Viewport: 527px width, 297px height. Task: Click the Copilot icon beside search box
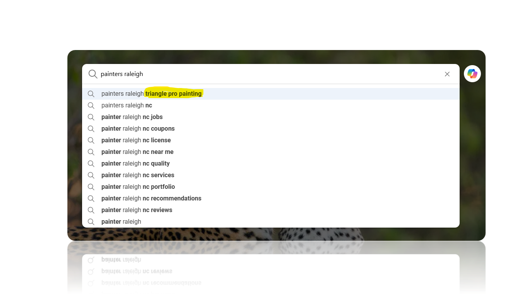click(x=472, y=74)
